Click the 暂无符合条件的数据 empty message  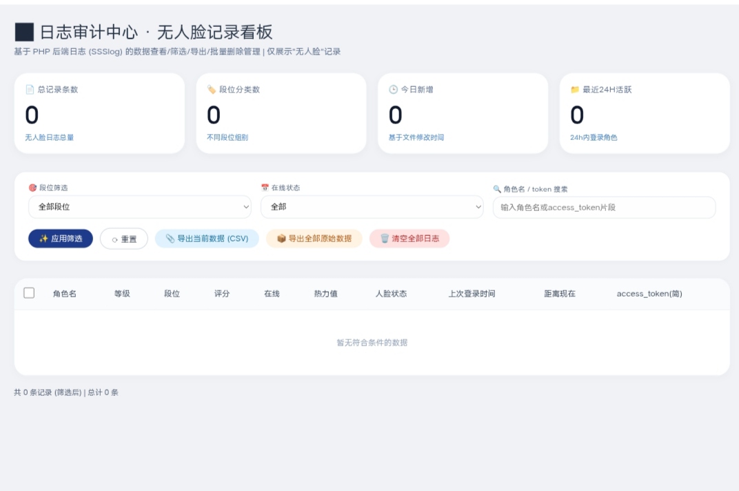click(372, 343)
